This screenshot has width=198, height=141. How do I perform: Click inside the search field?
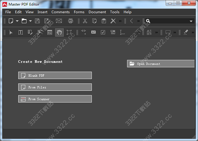coord(169,21)
